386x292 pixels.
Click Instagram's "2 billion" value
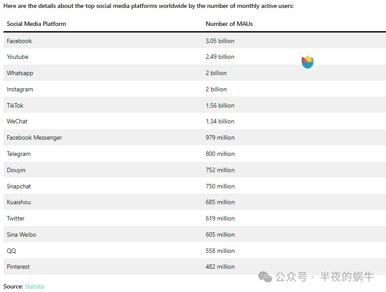216,89
